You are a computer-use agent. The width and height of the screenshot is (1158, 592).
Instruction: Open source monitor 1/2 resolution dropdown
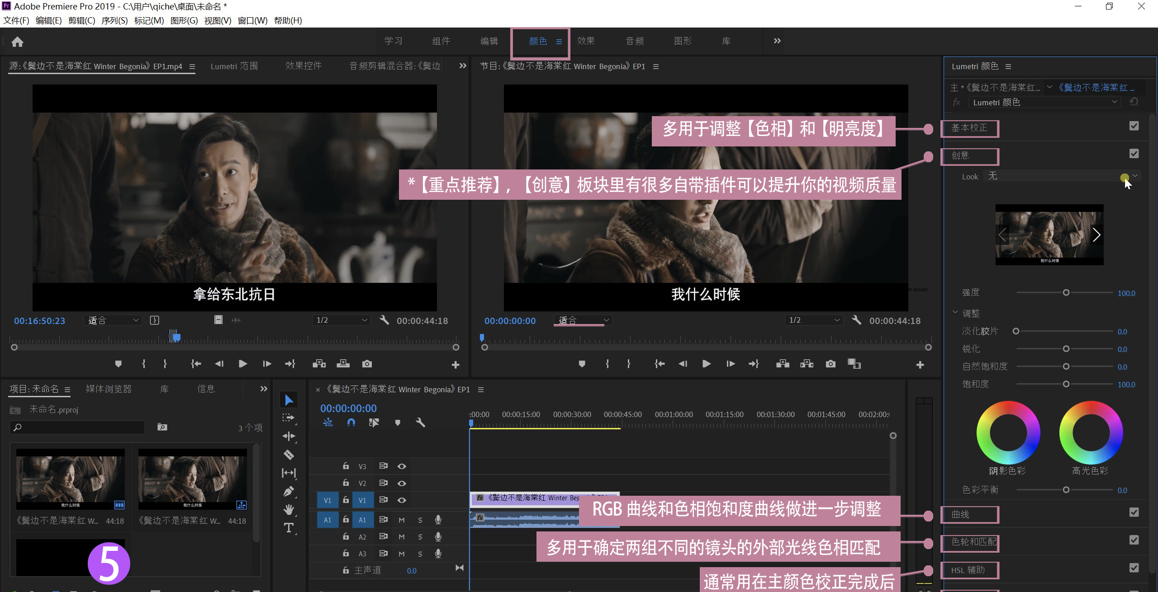tap(341, 320)
